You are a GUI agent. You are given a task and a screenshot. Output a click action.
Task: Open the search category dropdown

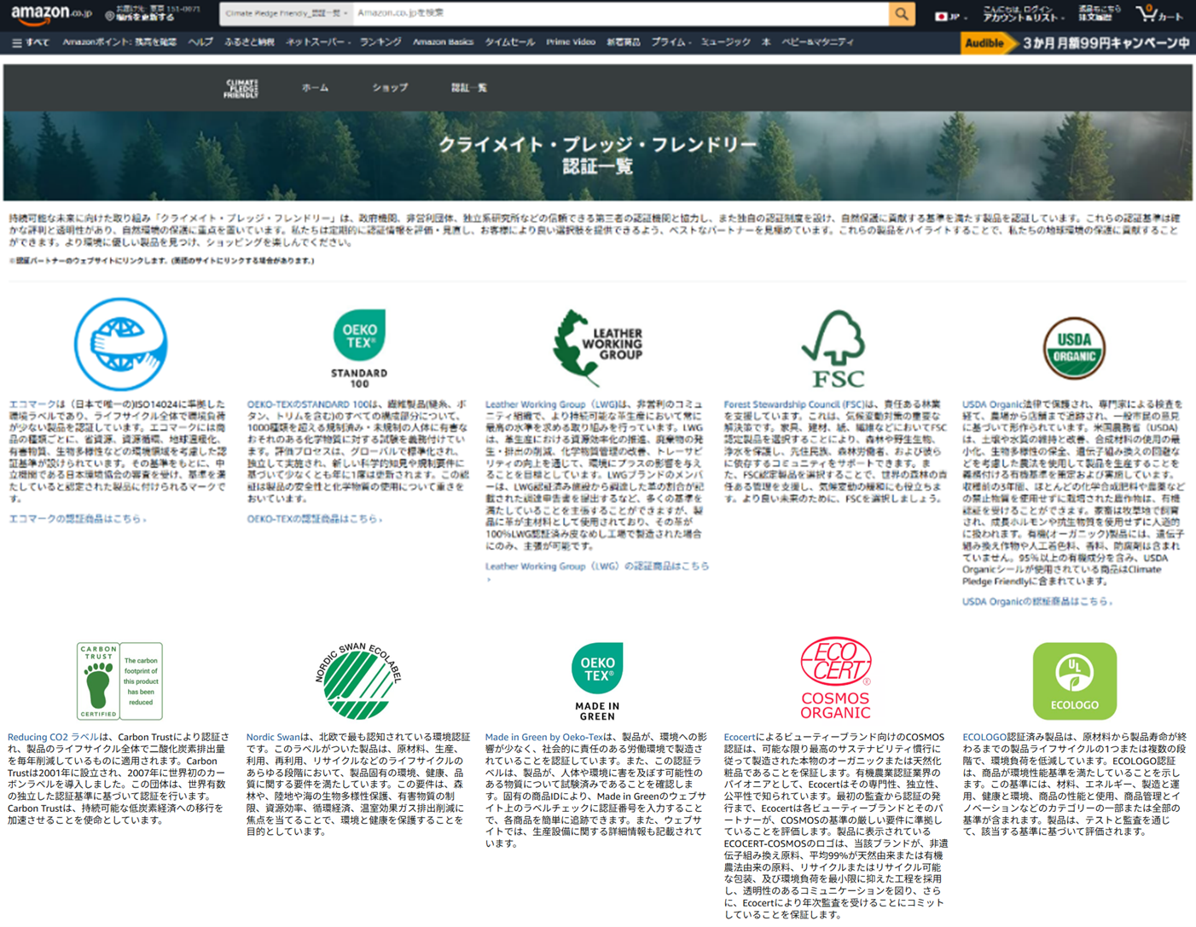click(286, 14)
